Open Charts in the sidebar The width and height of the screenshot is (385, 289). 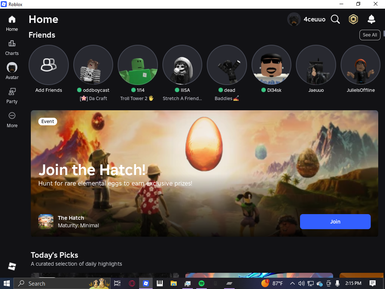[x=12, y=48]
